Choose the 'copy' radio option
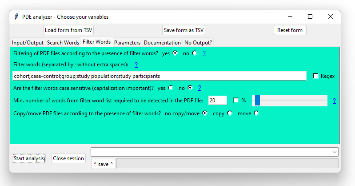 tap(230, 113)
